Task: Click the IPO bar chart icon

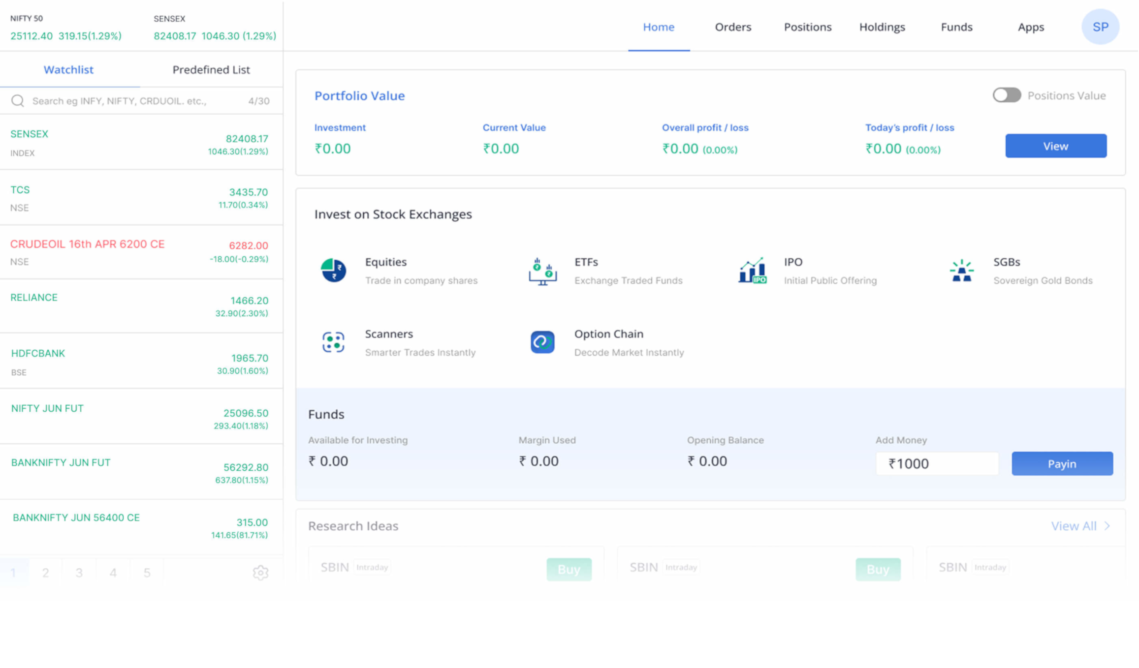Action: tap(752, 271)
